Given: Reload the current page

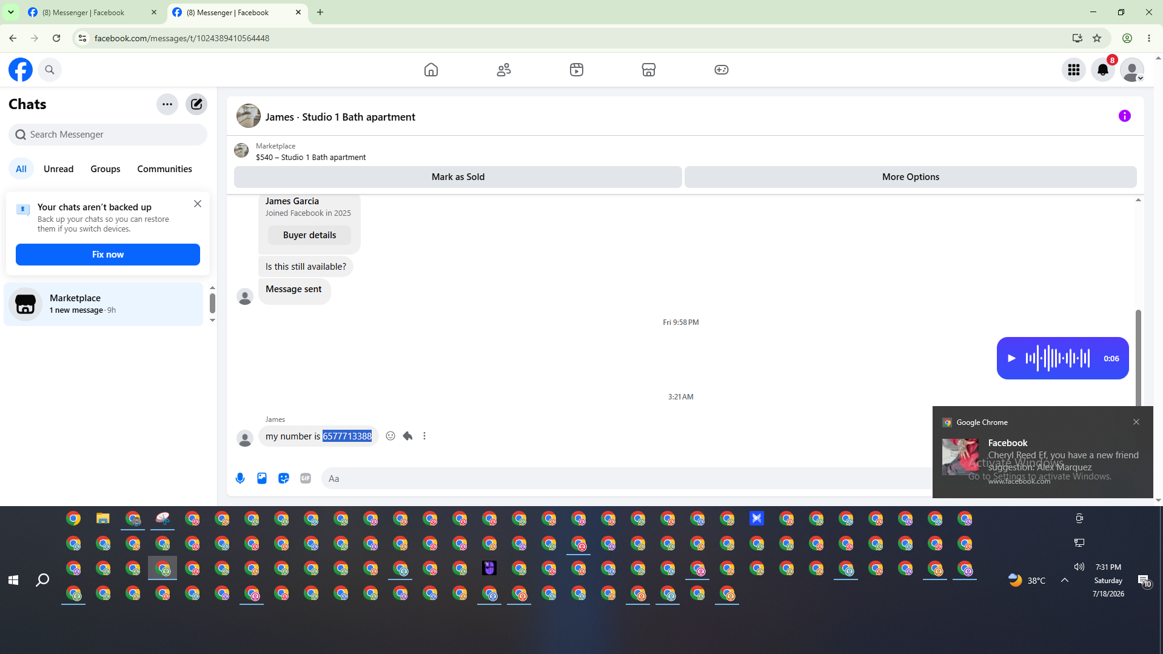Looking at the screenshot, I should (x=56, y=38).
